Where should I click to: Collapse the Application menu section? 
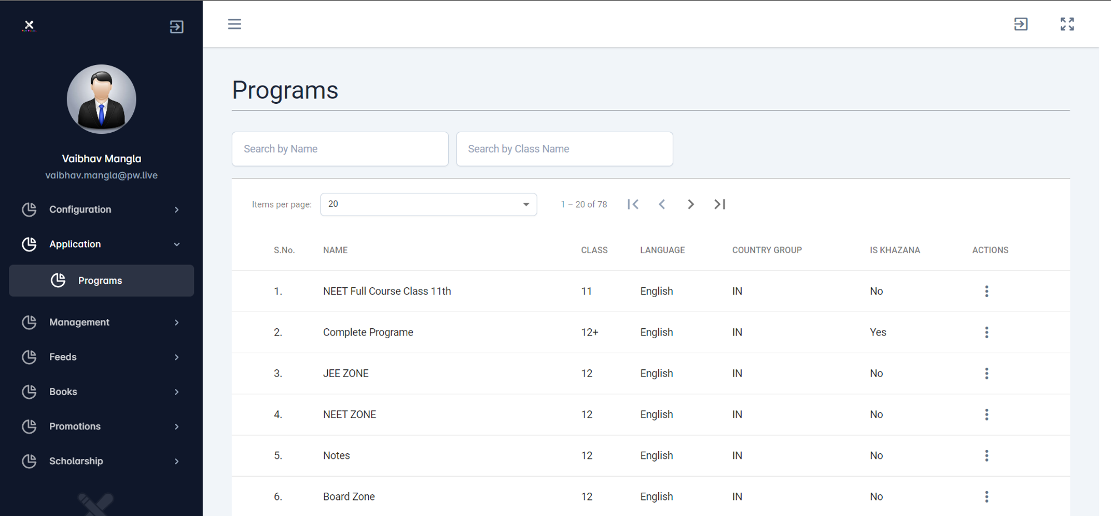coord(101,244)
